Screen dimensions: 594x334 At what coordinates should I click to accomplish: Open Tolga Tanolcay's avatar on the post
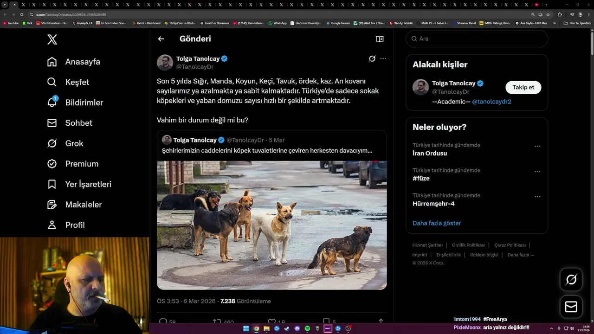165,63
